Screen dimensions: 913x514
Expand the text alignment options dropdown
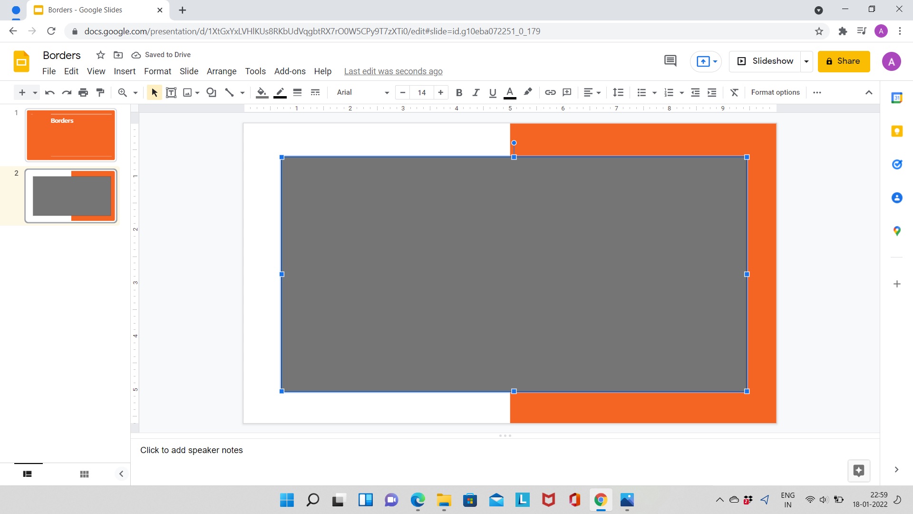(x=599, y=92)
